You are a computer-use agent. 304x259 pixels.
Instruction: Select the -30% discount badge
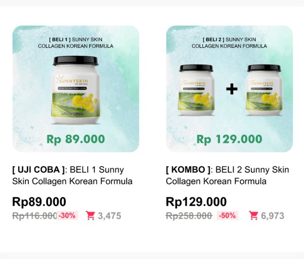(67, 215)
